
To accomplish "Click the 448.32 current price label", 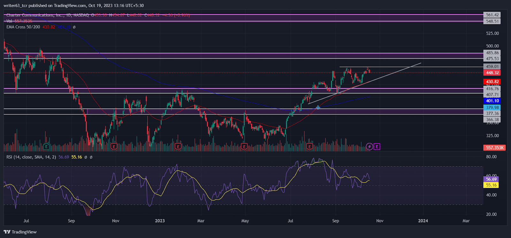I will tap(492, 73).
